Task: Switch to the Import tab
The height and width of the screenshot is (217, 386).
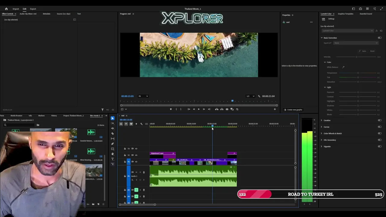Action: coord(16,9)
